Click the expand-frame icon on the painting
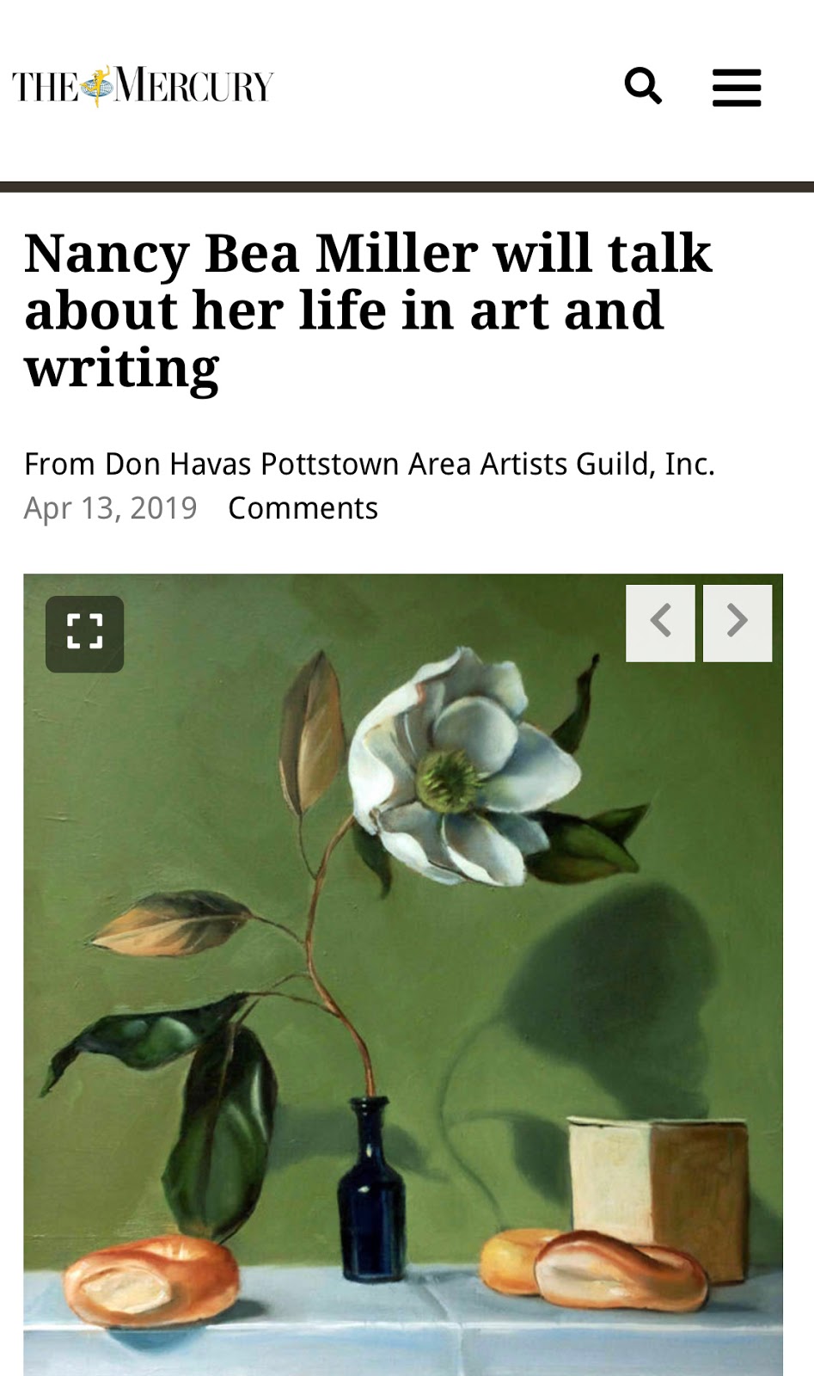814x1376 pixels. click(84, 634)
